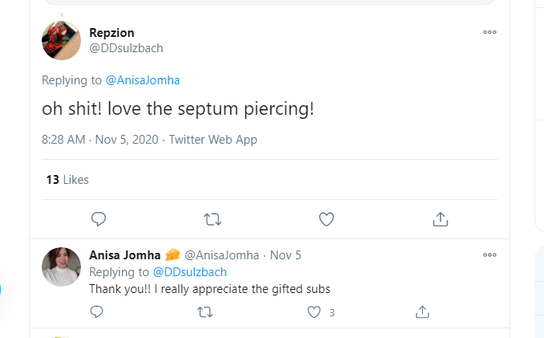
Task: Retweet Repzion's tweet
Action: 213,219
